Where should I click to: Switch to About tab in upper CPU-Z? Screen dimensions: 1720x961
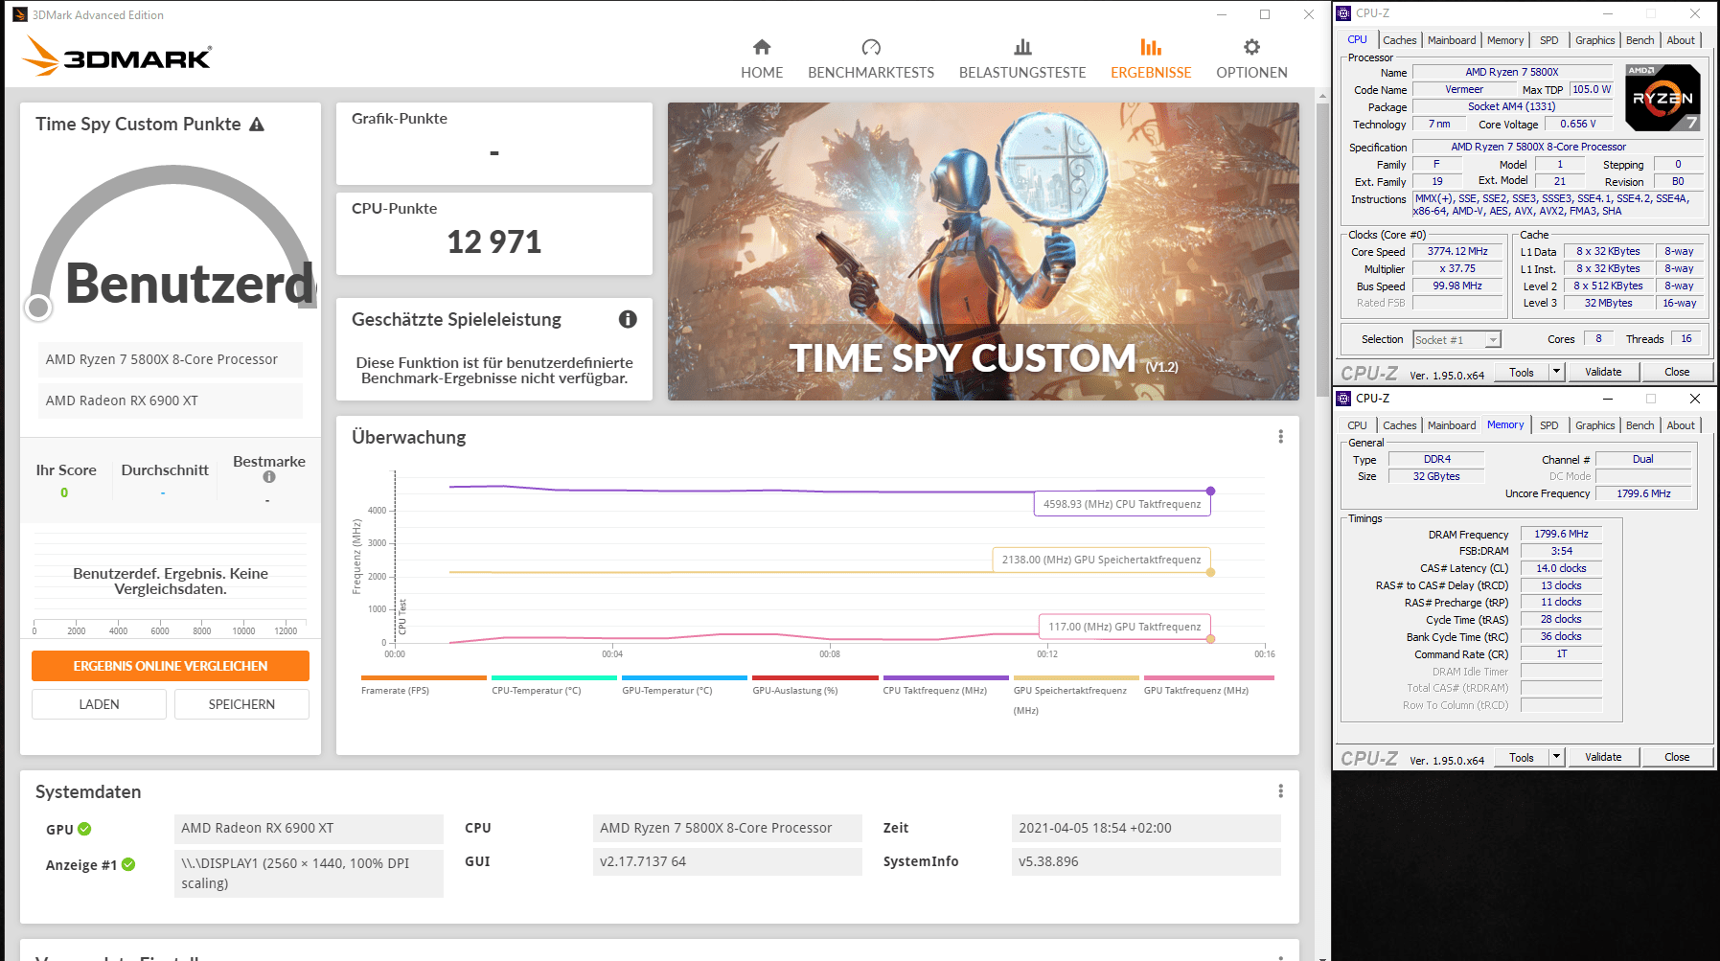point(1681,40)
